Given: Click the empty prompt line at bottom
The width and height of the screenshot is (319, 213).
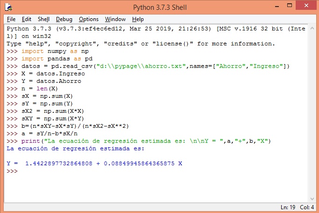Looking at the screenshot, I should [x=12, y=171].
